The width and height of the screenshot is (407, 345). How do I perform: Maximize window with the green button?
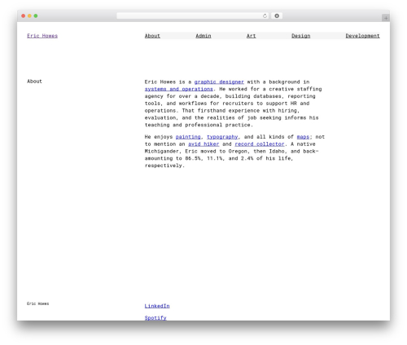(x=36, y=15)
